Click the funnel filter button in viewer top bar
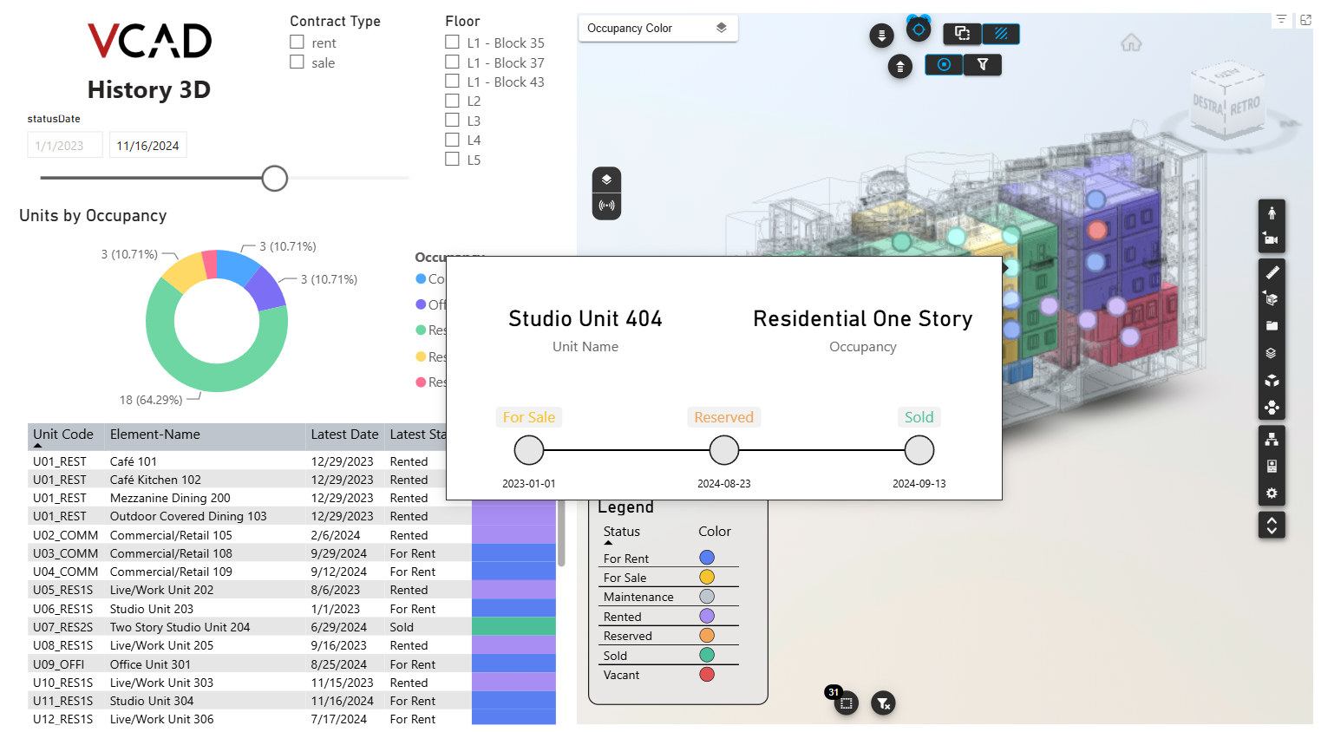 tap(983, 64)
